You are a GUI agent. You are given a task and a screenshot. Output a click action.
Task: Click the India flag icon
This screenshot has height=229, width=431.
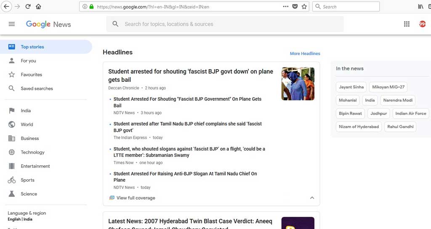pos(11,110)
